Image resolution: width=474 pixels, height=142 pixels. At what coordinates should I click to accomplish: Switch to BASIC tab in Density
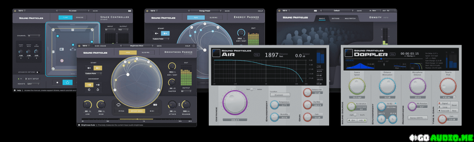[x=322, y=19]
